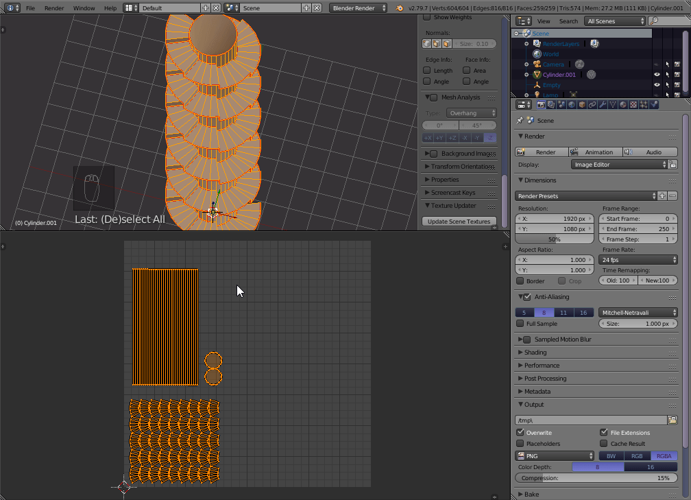
Task: Open the Outliner editor type selector
Action: tap(524, 21)
